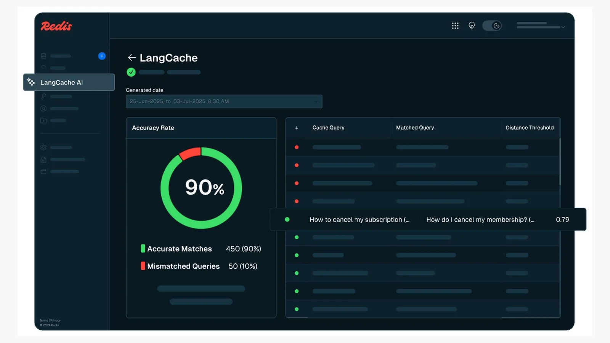Click the lightbulb icon in the header

coord(472,26)
